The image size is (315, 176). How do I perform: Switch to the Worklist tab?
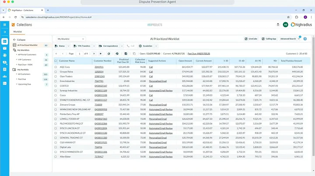click(17, 32)
